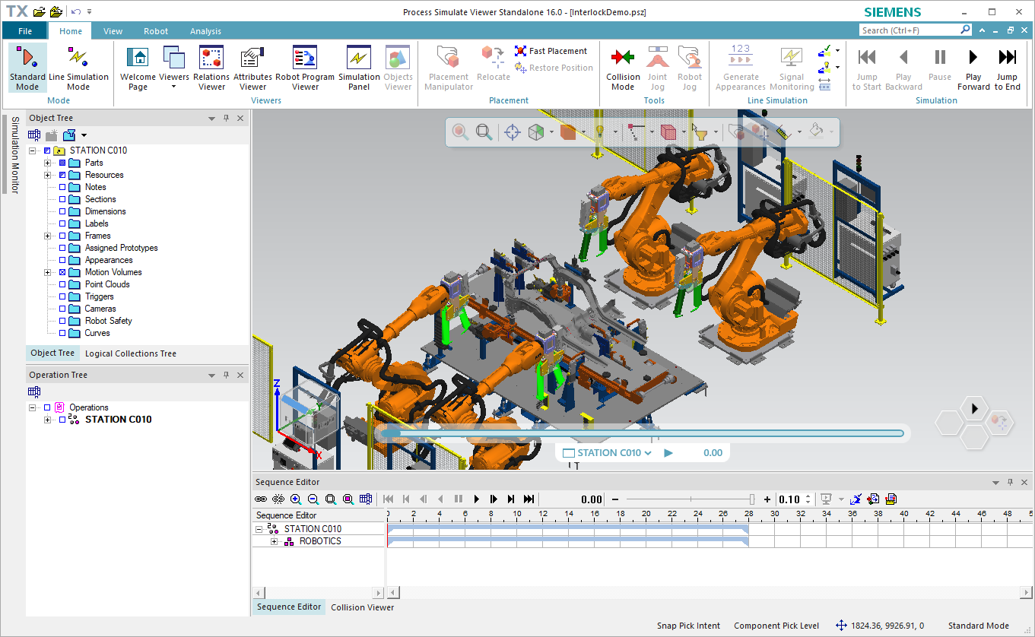Click the Fast Placement button

(x=551, y=51)
